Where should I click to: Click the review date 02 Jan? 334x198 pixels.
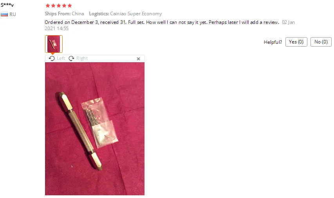click(x=289, y=22)
